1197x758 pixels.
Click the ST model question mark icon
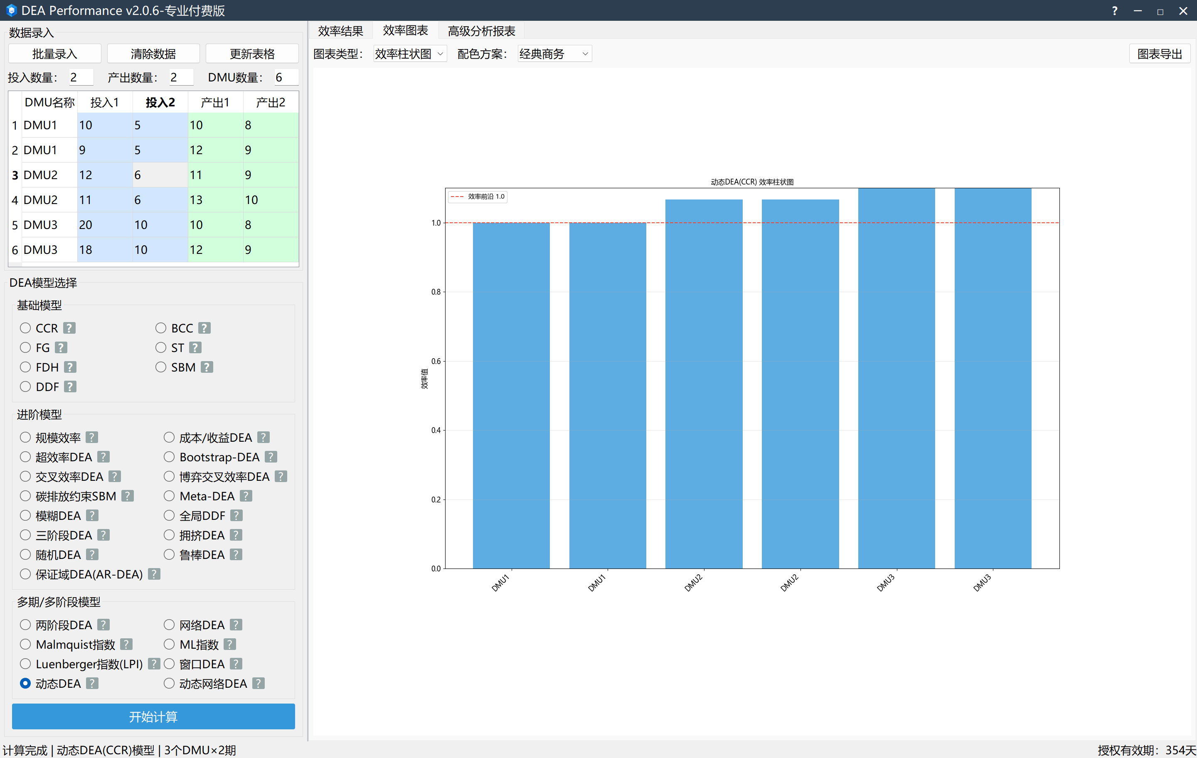[x=195, y=347]
